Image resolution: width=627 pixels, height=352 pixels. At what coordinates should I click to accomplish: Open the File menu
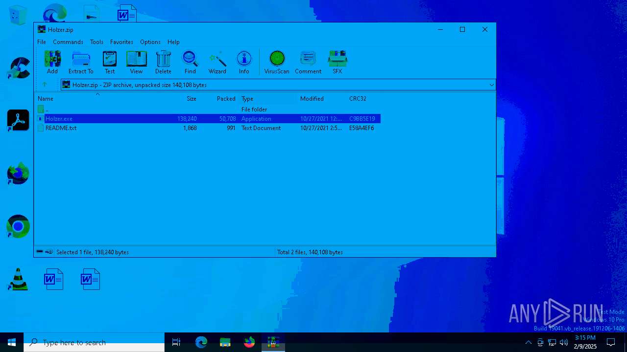[x=42, y=42]
